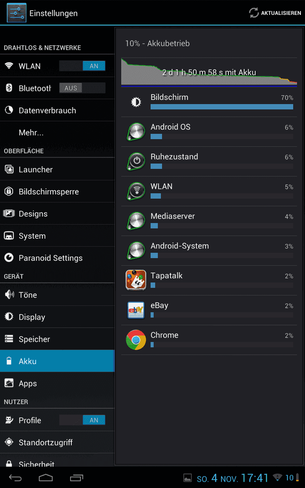Open the Tapatalk battery usage entry
Screen dimensions: 305x488
point(209,281)
